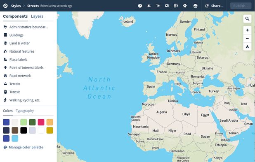
Task: Click the print icon in toolbar
Action: (195, 6)
